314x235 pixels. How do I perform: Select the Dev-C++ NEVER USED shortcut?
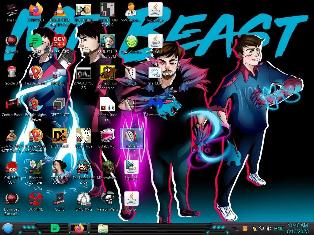pos(60,44)
